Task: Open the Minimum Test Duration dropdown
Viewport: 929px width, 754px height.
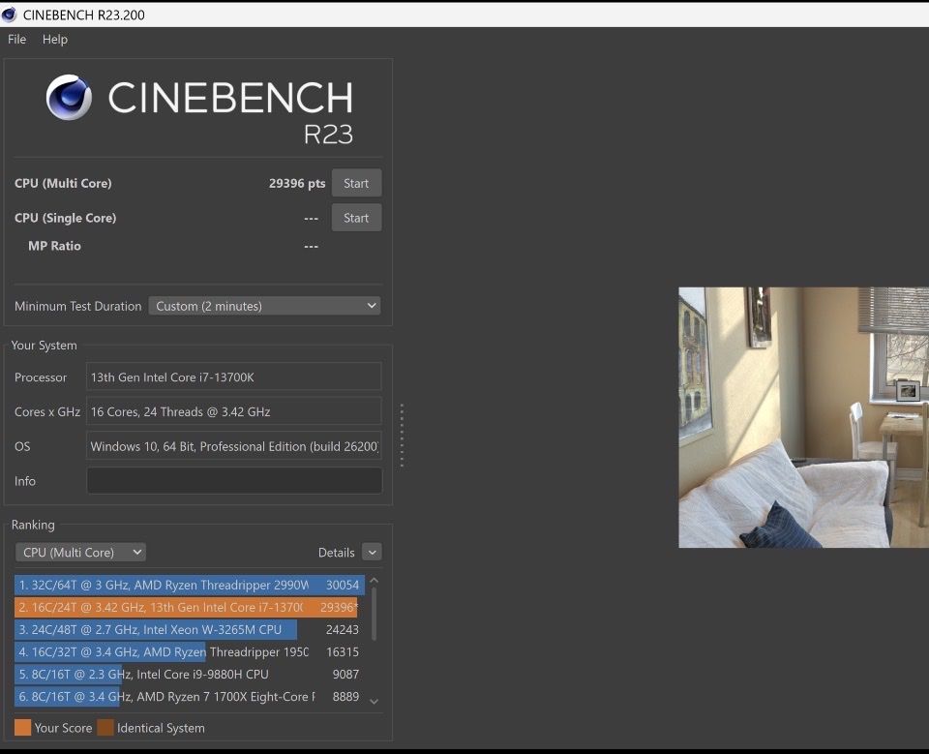Action: (264, 306)
